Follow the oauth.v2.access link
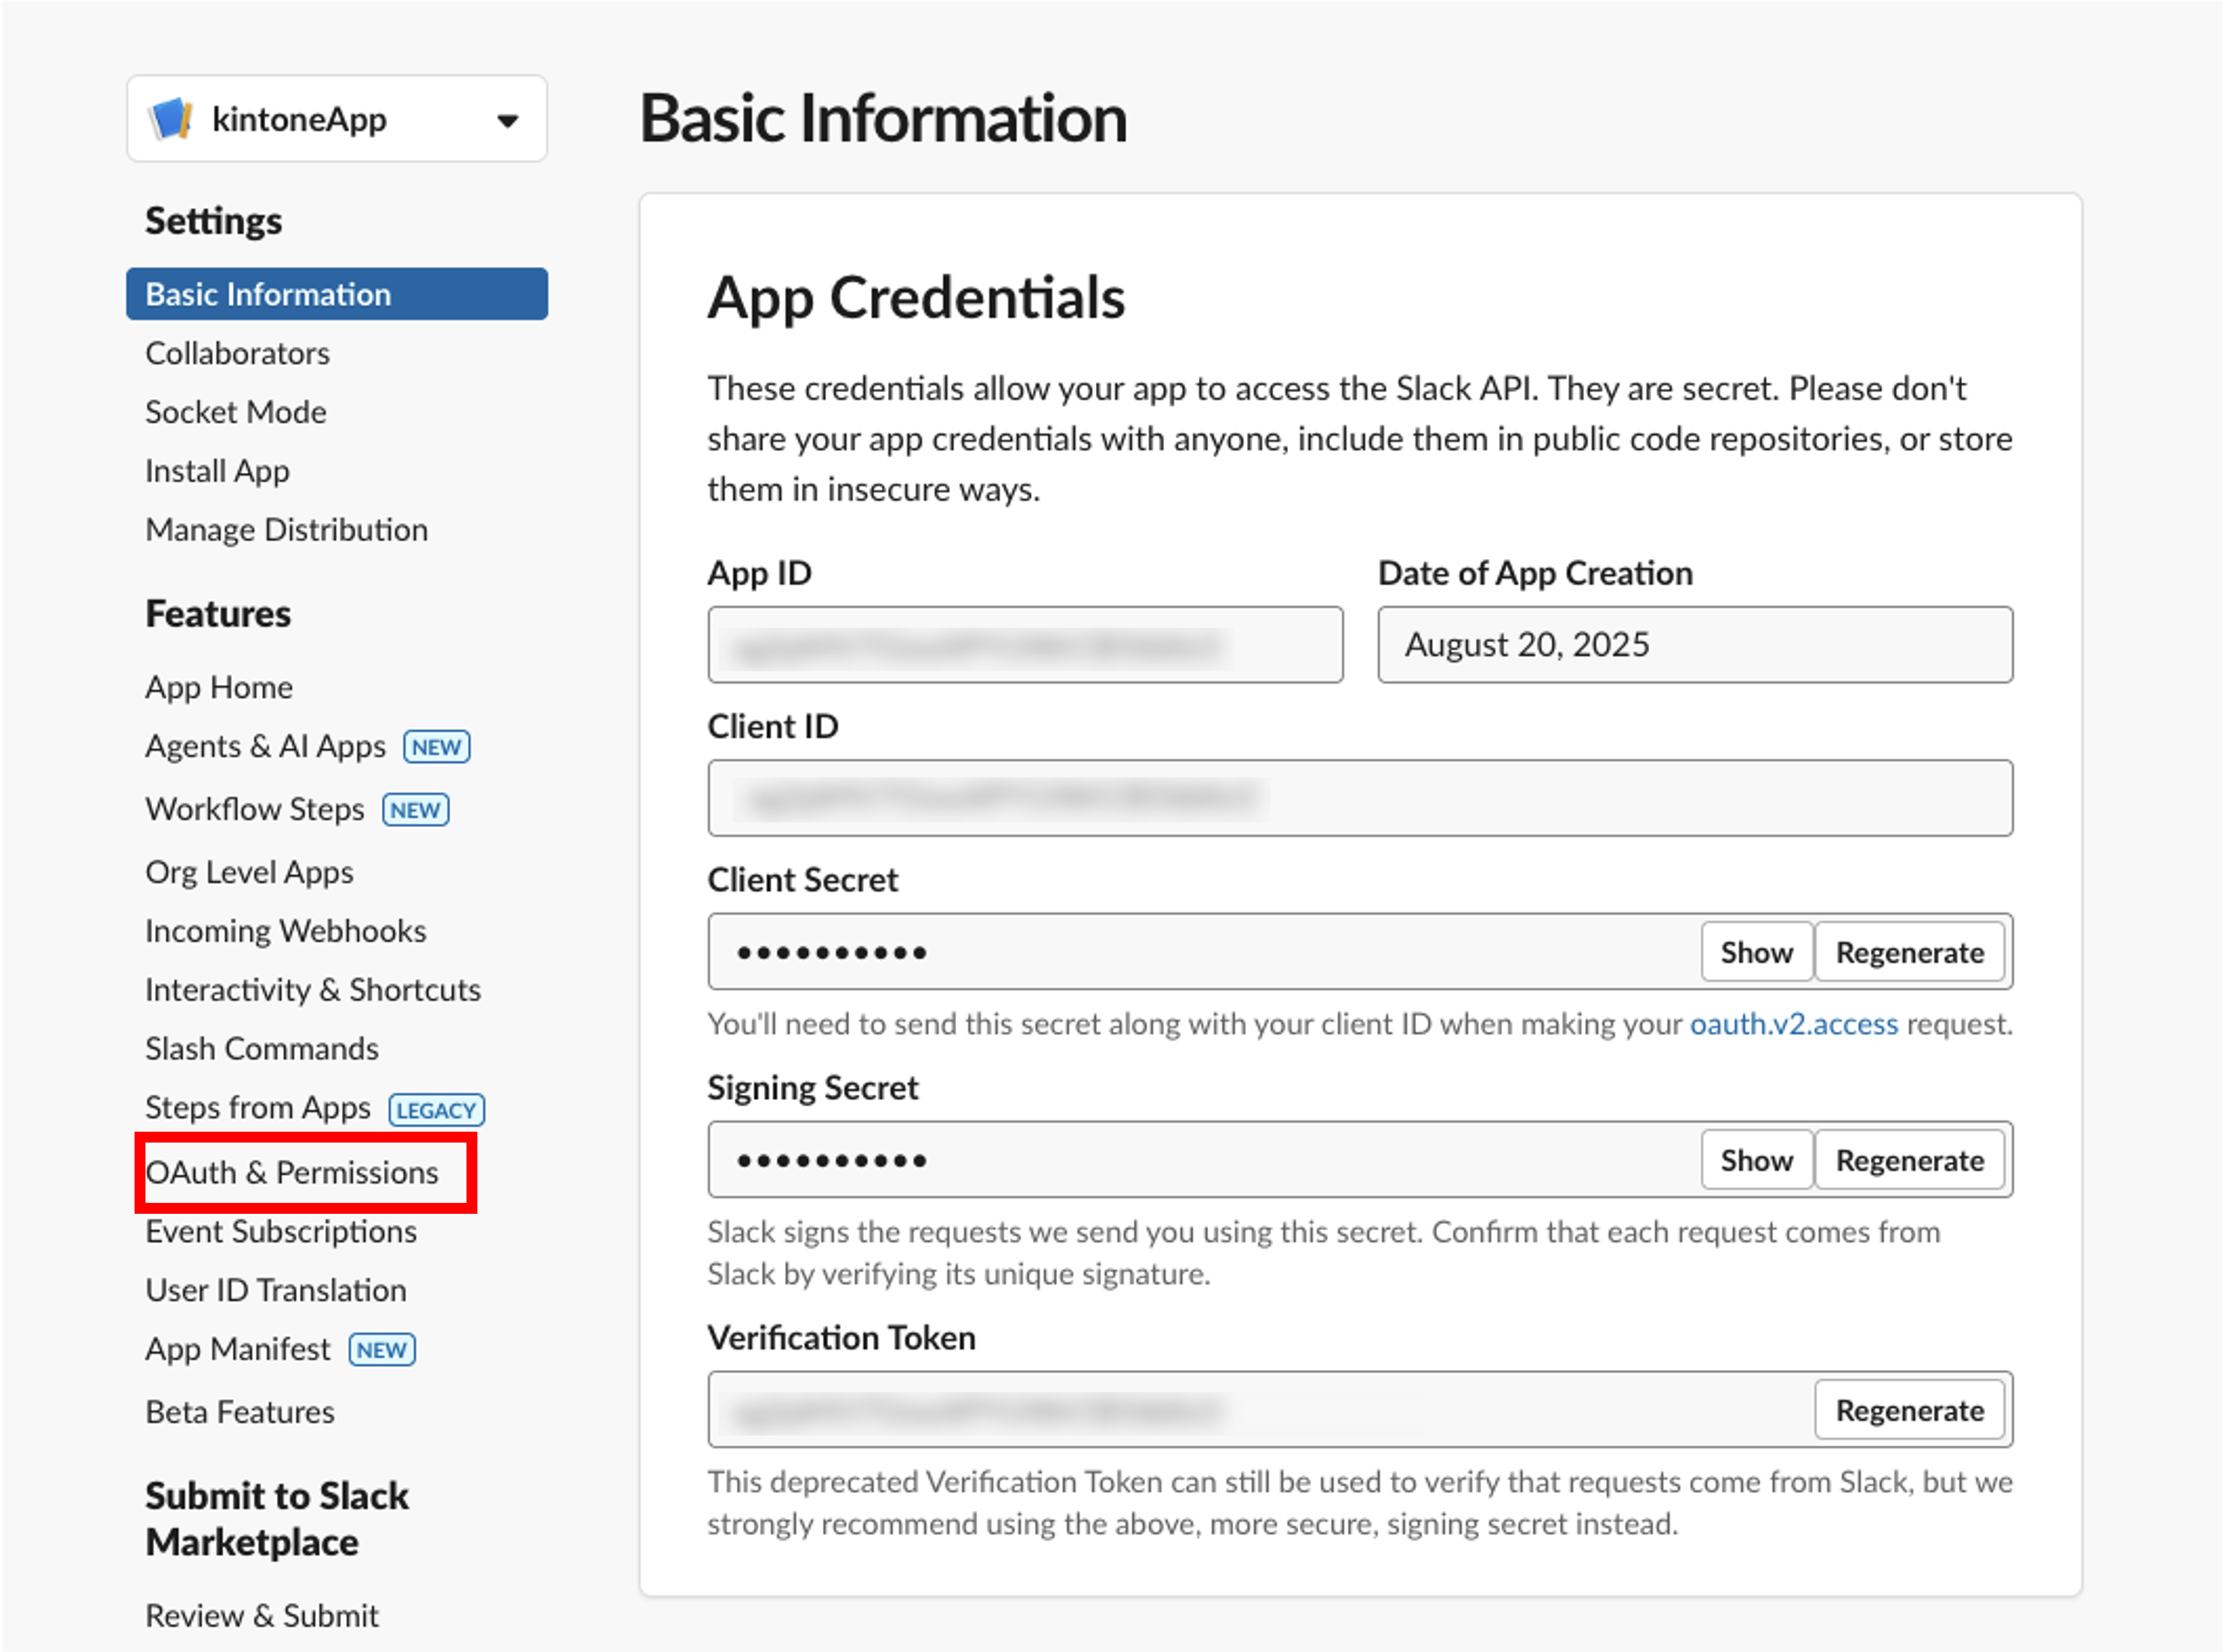 [1793, 1024]
